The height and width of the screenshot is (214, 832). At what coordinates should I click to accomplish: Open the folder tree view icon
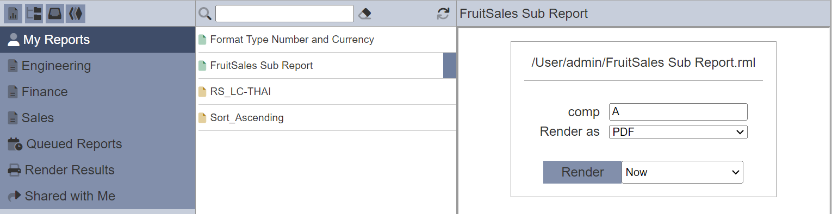click(34, 14)
